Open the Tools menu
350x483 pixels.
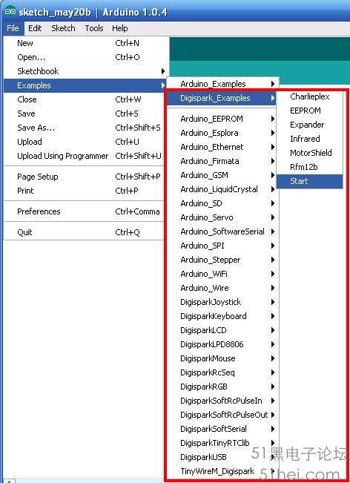pos(94,28)
